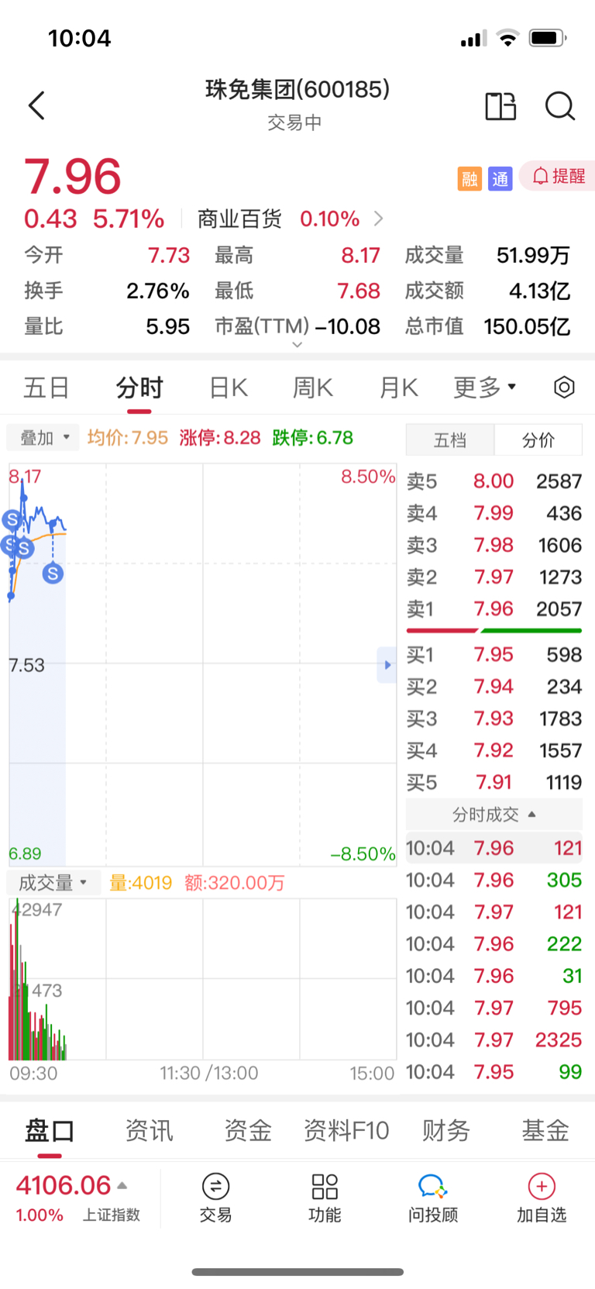Viewport: 595px width, 1289px height.
Task: Set a price alert with 提醒
Action: (558, 177)
